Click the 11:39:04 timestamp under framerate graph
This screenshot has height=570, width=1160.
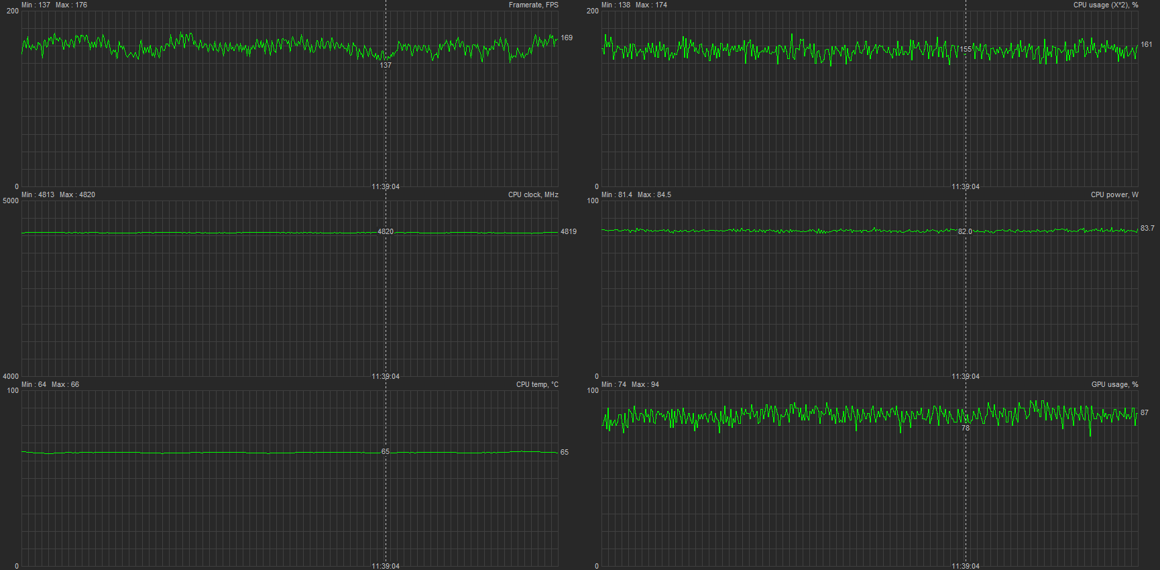point(386,187)
